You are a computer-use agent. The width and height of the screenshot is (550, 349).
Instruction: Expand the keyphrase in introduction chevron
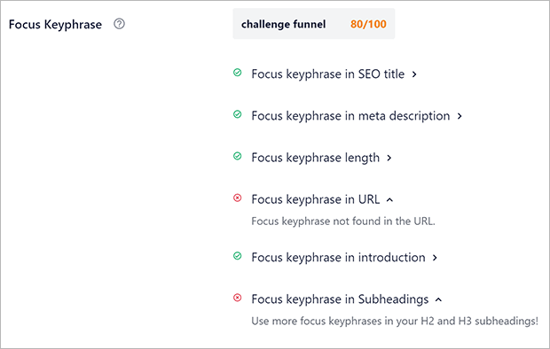click(435, 258)
